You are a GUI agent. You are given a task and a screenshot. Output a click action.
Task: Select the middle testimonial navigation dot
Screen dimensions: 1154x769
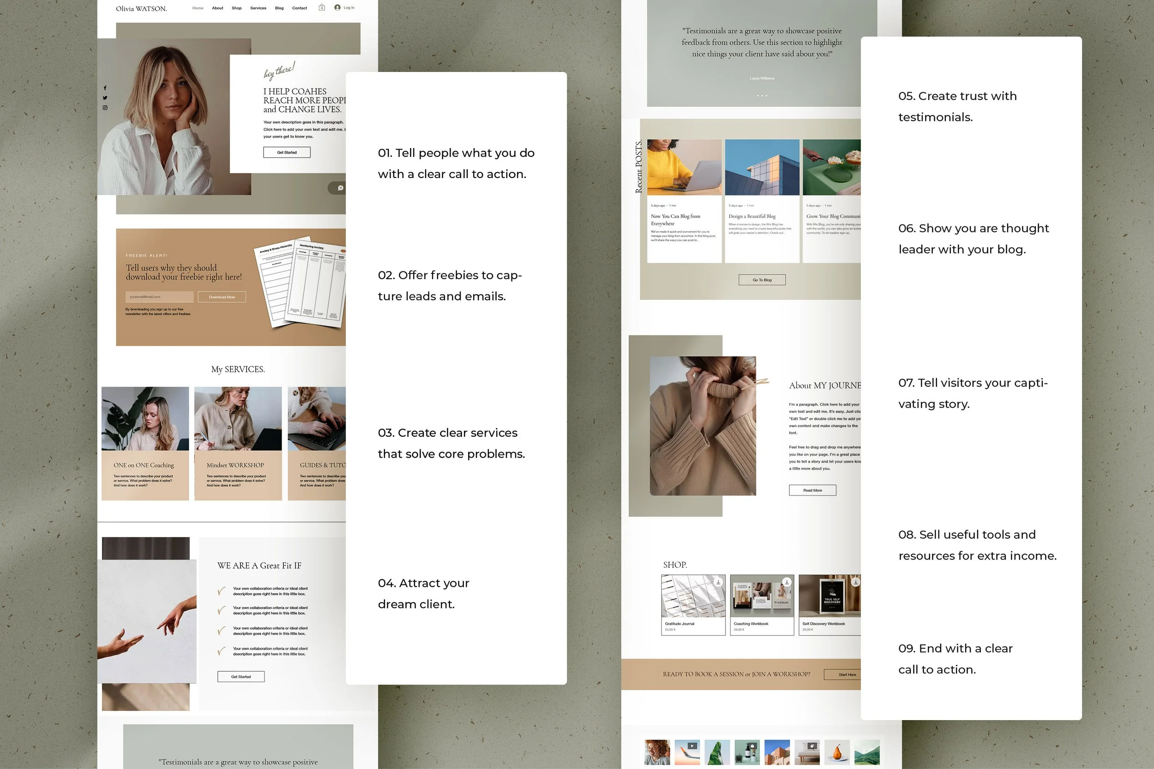click(x=762, y=95)
